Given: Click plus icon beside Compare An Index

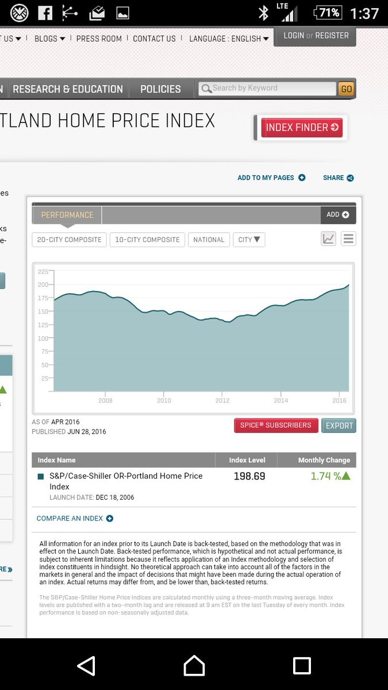Looking at the screenshot, I should 110,518.
